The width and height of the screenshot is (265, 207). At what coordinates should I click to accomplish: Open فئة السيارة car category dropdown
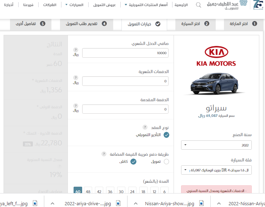point(216,170)
